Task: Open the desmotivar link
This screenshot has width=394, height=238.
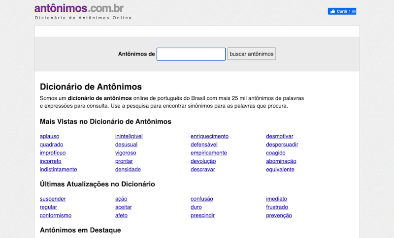Action: click(x=280, y=136)
